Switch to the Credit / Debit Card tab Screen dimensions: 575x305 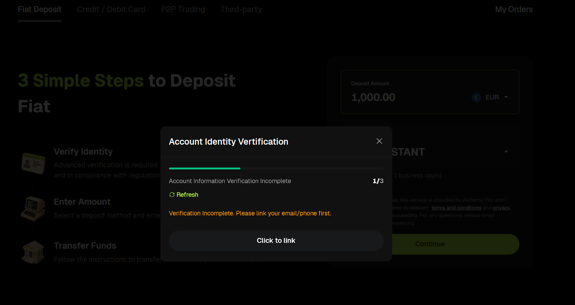click(x=111, y=9)
